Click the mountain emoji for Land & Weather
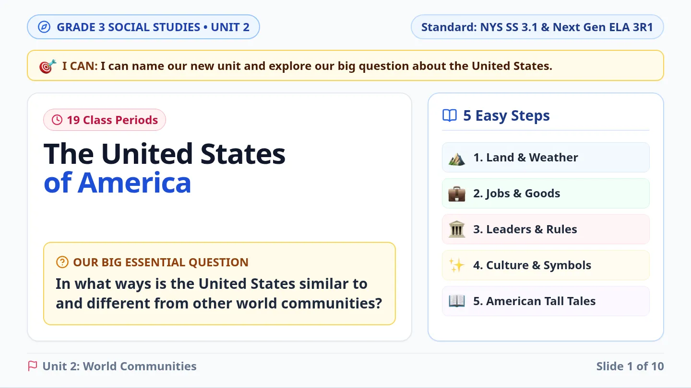This screenshot has width=691, height=388. (457, 158)
